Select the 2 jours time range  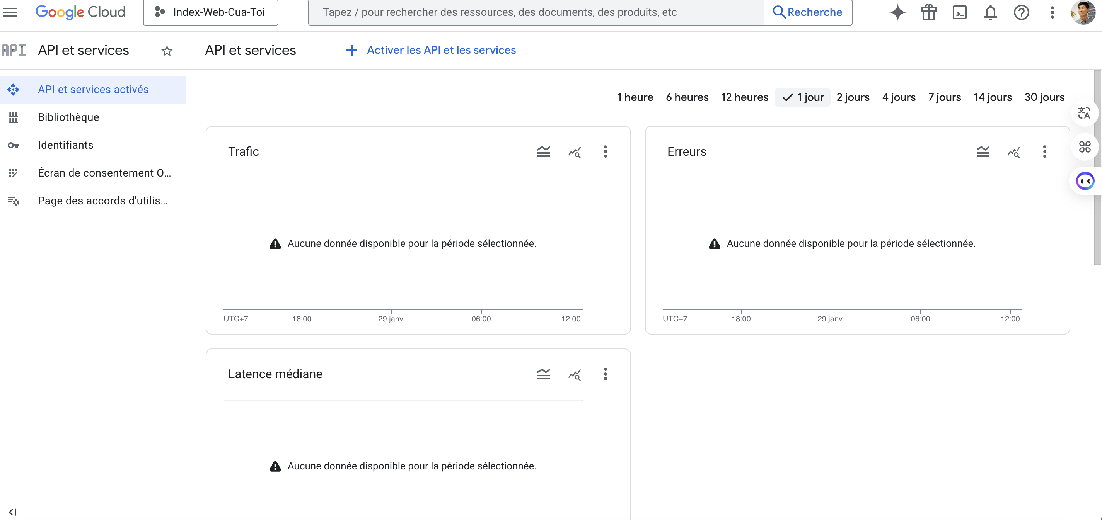click(853, 97)
